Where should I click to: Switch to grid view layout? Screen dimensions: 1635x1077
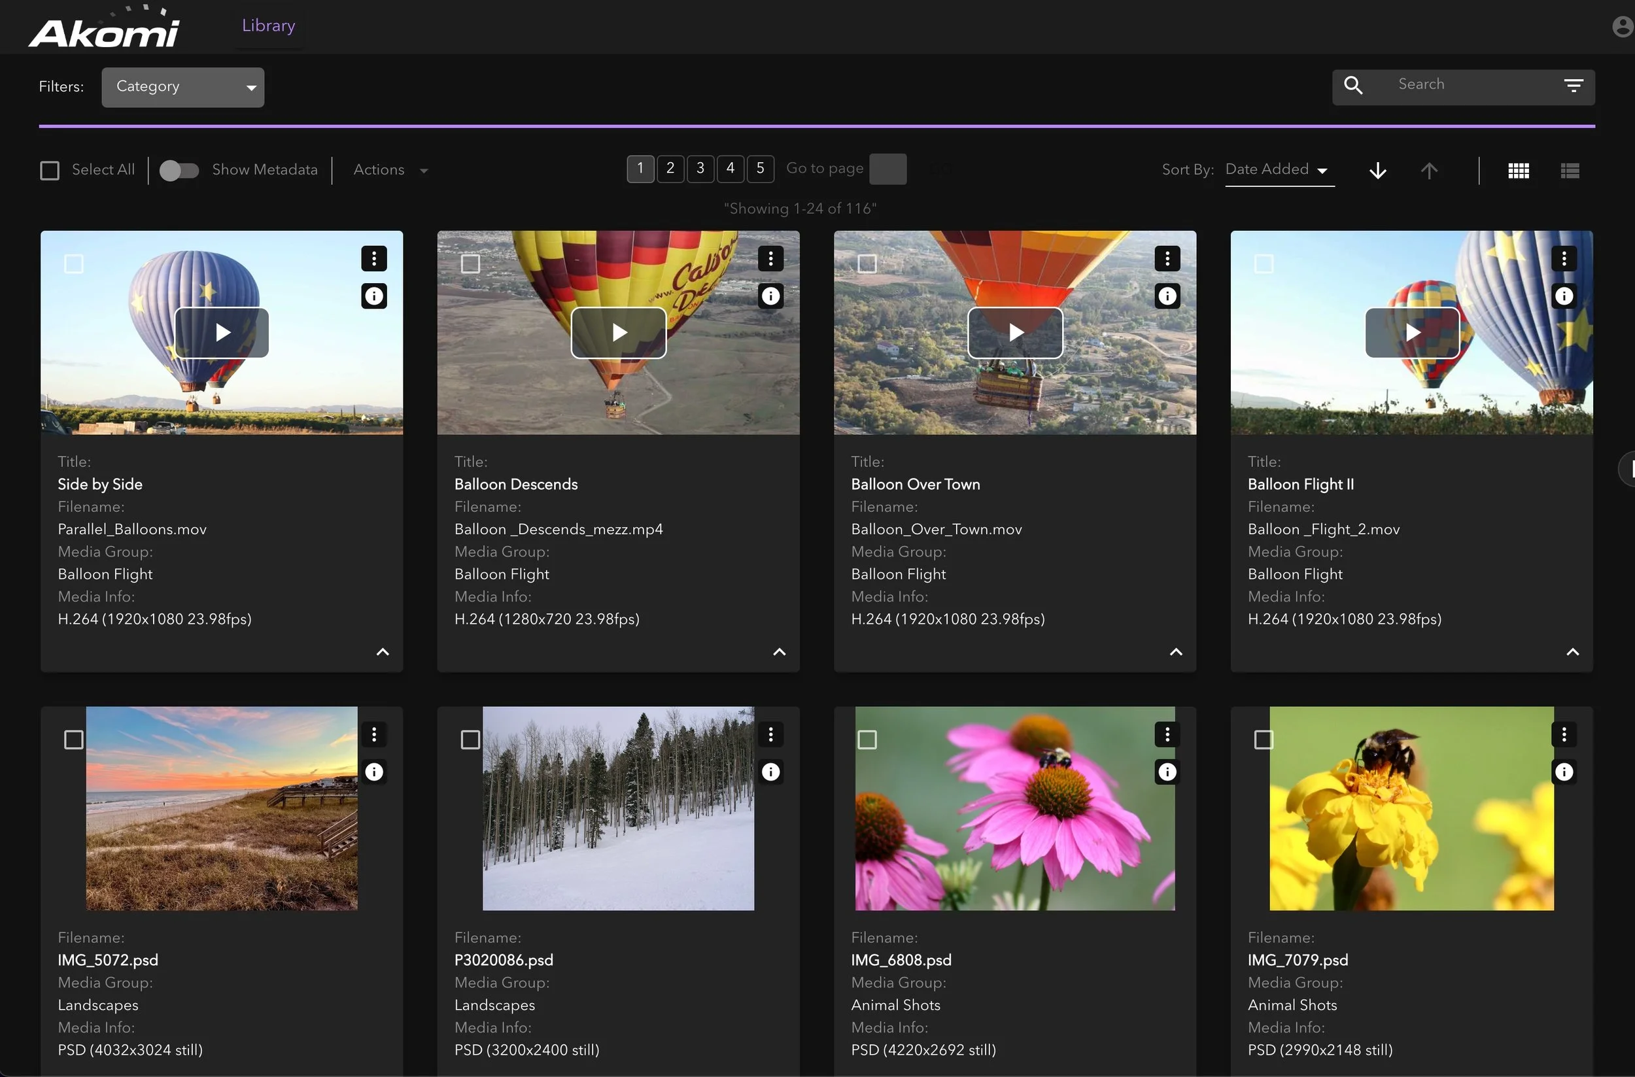1518,170
